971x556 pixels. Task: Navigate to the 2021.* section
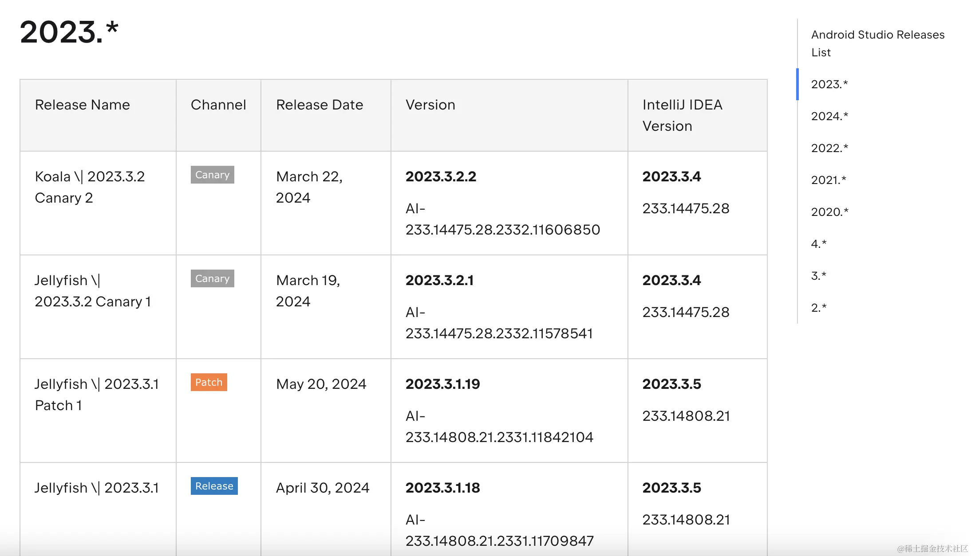[828, 180]
